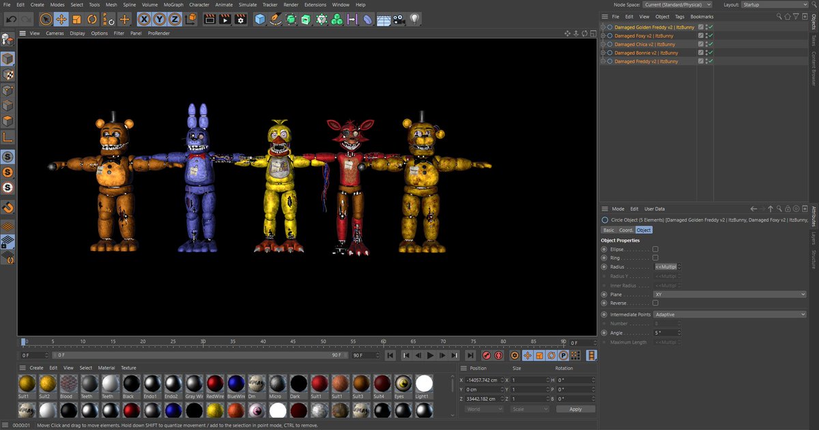Toggle the X axis lock
819x430 pixels.
pos(145,19)
